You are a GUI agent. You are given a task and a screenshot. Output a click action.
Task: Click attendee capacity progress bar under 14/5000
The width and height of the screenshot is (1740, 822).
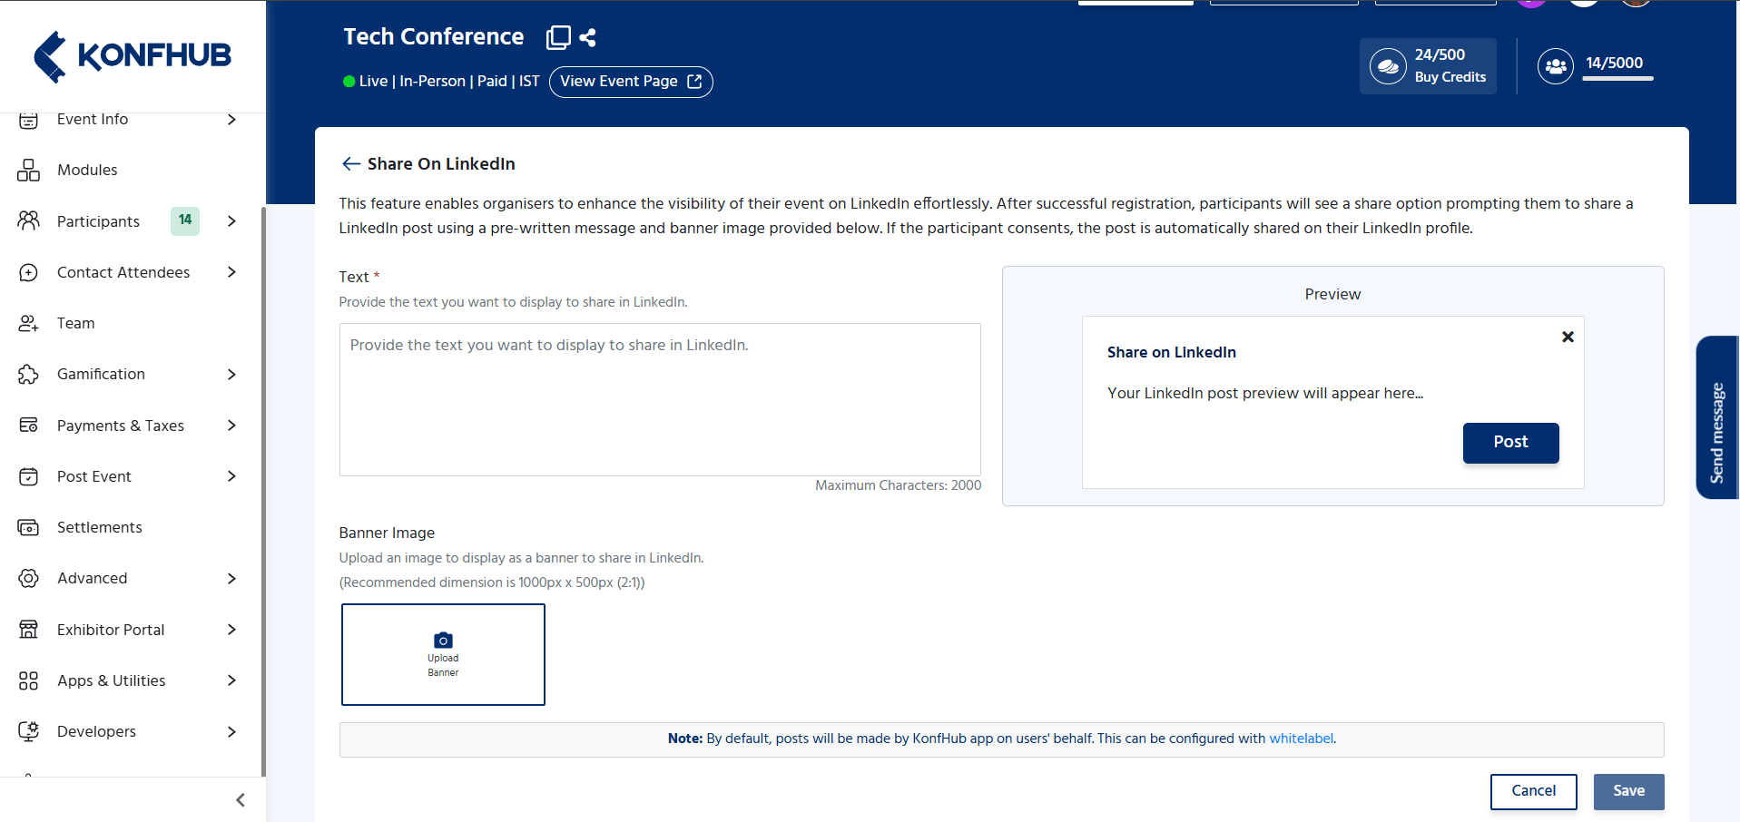(x=1617, y=79)
